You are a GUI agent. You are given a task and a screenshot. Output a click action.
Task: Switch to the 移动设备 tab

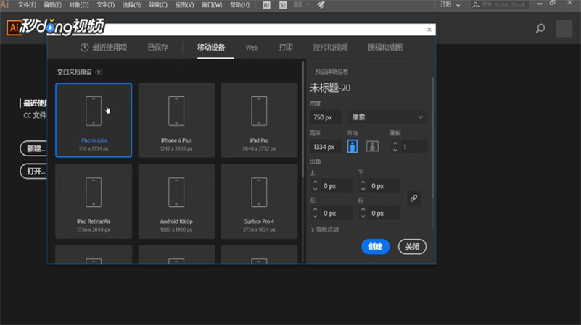point(211,47)
